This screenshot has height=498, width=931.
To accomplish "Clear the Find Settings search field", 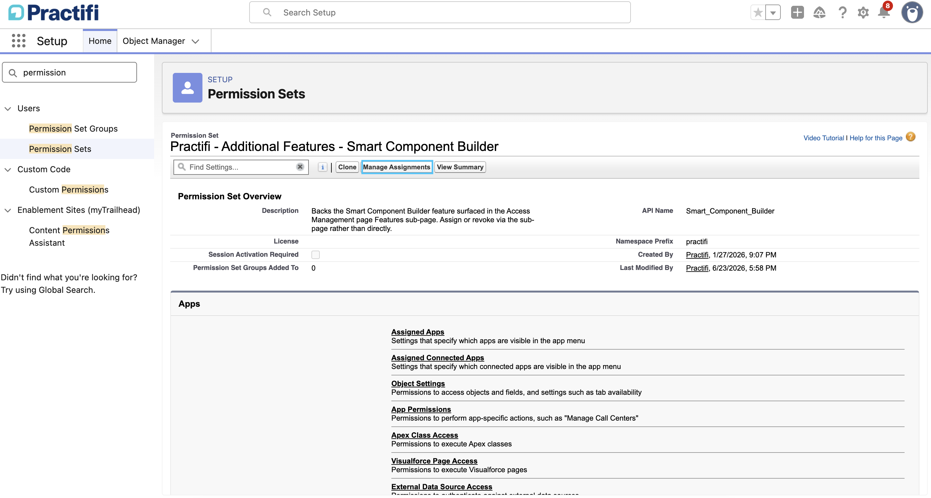I will (299, 167).
